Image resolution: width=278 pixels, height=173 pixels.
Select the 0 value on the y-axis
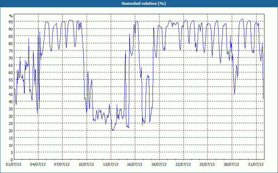(12, 160)
